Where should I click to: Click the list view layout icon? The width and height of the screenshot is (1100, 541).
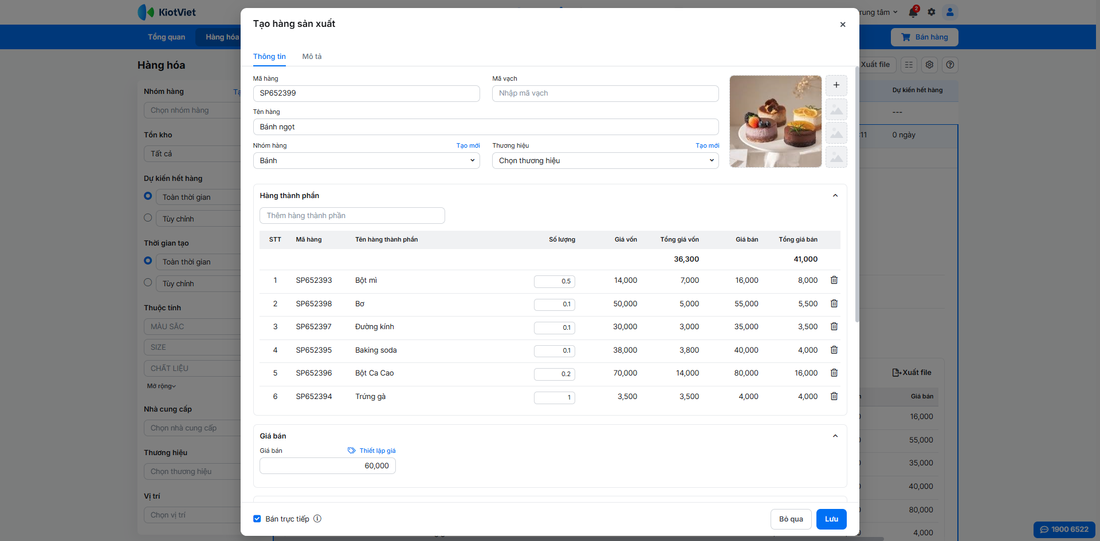coord(909,65)
